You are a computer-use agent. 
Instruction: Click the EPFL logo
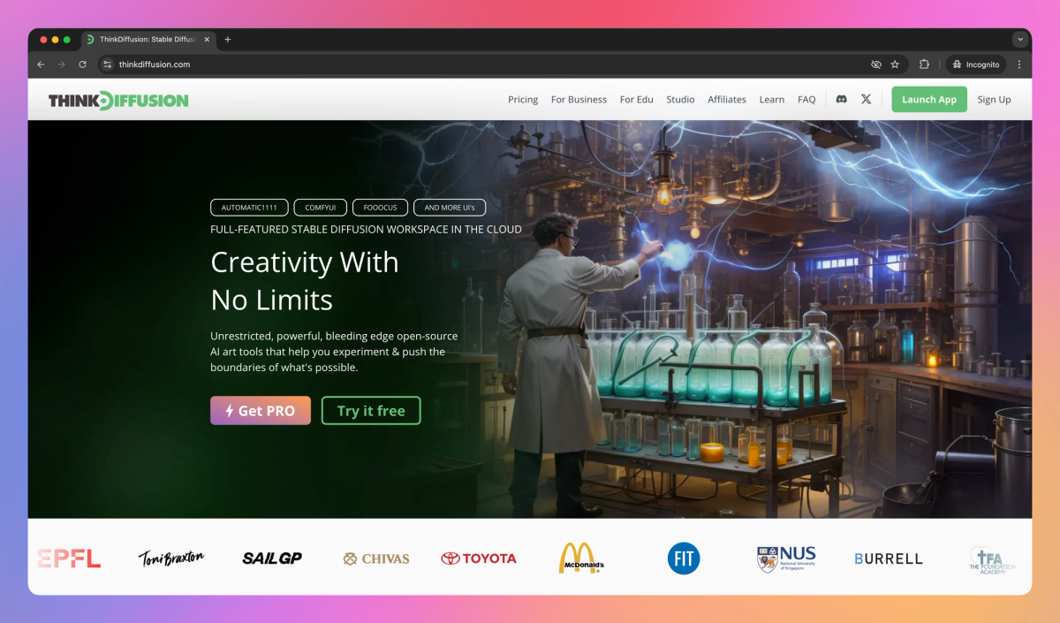click(x=69, y=558)
